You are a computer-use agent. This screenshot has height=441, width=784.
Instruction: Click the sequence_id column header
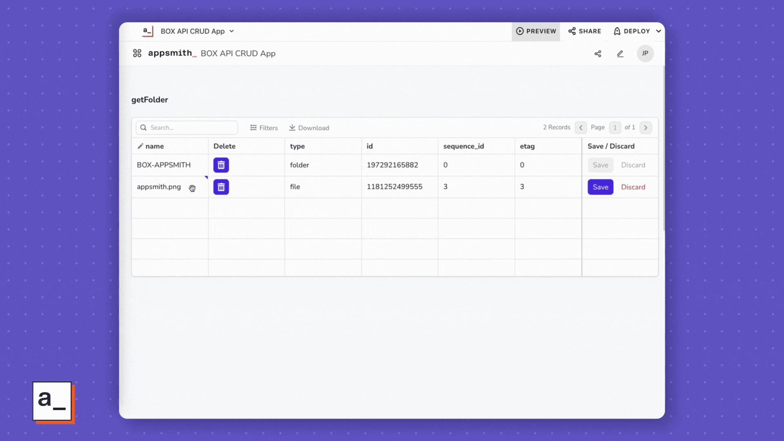pos(476,146)
